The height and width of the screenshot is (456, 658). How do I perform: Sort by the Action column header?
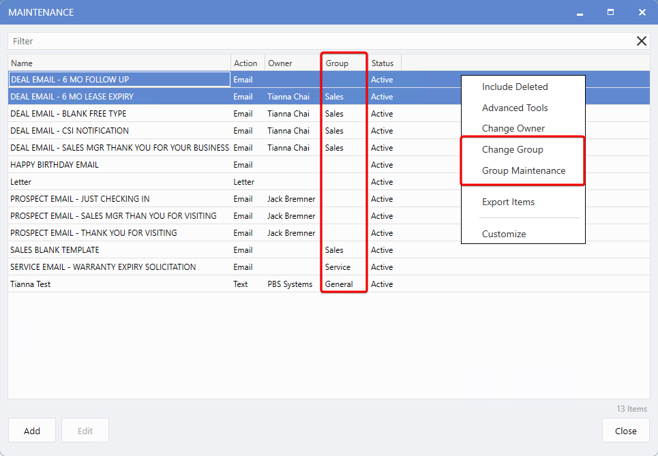(245, 63)
